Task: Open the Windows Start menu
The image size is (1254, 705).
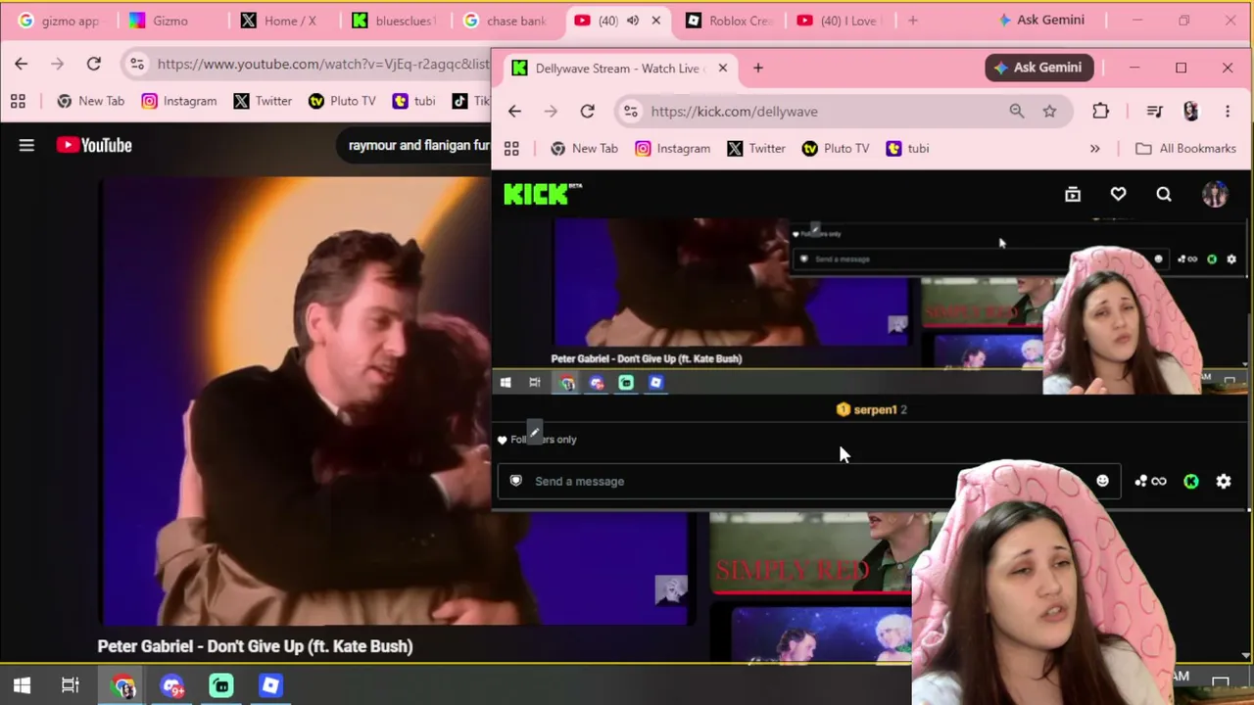Action: coord(22,685)
